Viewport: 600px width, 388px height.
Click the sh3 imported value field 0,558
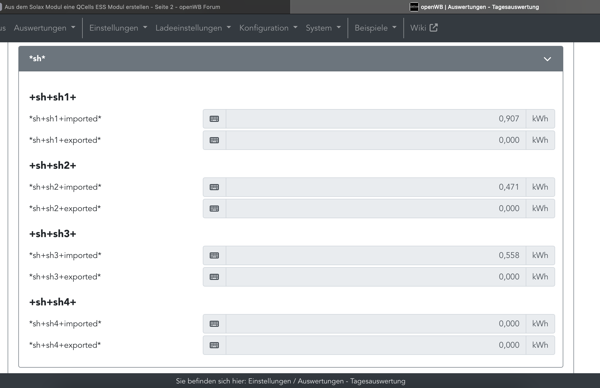(376, 255)
